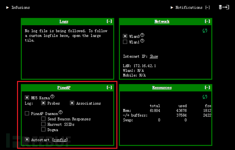The image size is (235, 150).
Task: Open help icon beside PineAP Daemon
Action: pos(61,112)
